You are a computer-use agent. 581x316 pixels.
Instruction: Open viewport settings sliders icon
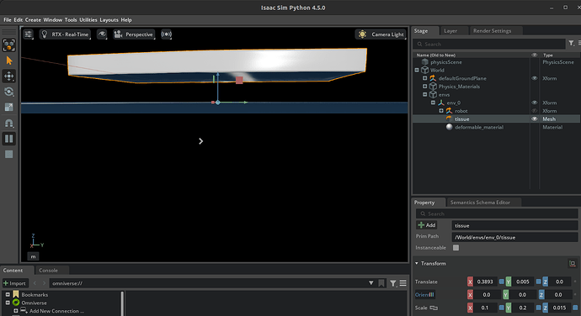click(x=28, y=34)
